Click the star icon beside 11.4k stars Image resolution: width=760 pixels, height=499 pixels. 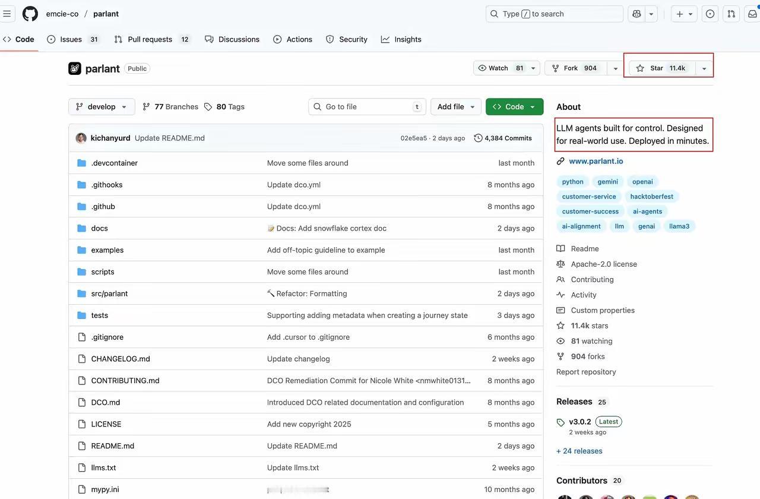560,326
